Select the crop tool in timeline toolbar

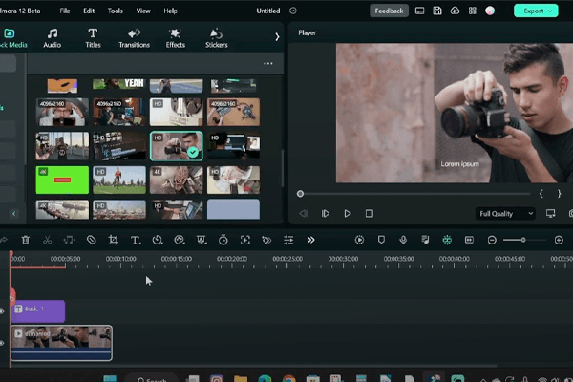(113, 240)
